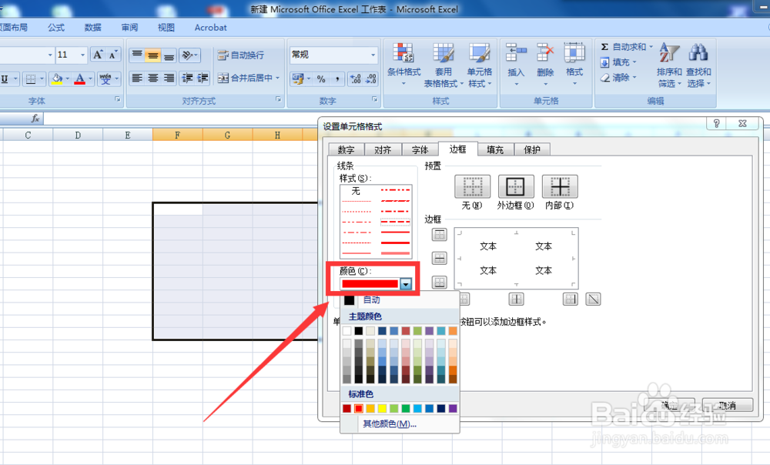Choose the 无 line style option

[x=356, y=190]
